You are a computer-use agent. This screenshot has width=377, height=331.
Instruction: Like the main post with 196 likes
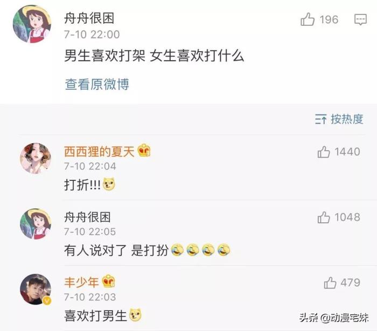point(308,19)
